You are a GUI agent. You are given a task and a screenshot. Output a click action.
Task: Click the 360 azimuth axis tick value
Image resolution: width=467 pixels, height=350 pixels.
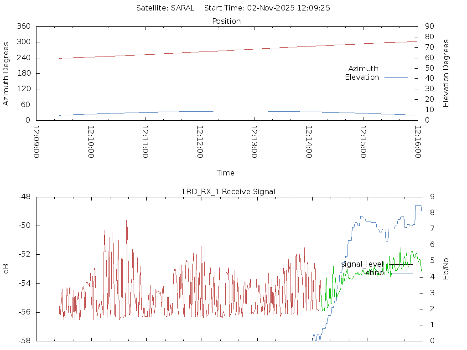click(x=23, y=26)
